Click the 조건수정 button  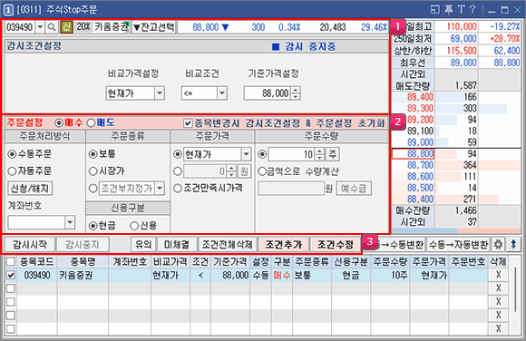[x=336, y=244]
